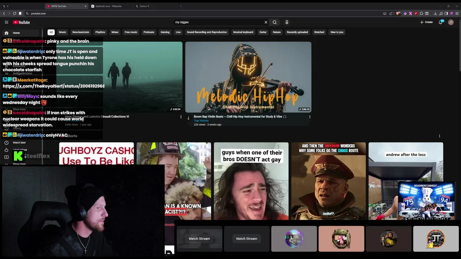Go back using browser back arrow
Image resolution: width=461 pixels, height=259 pixels.
pos(4,13)
